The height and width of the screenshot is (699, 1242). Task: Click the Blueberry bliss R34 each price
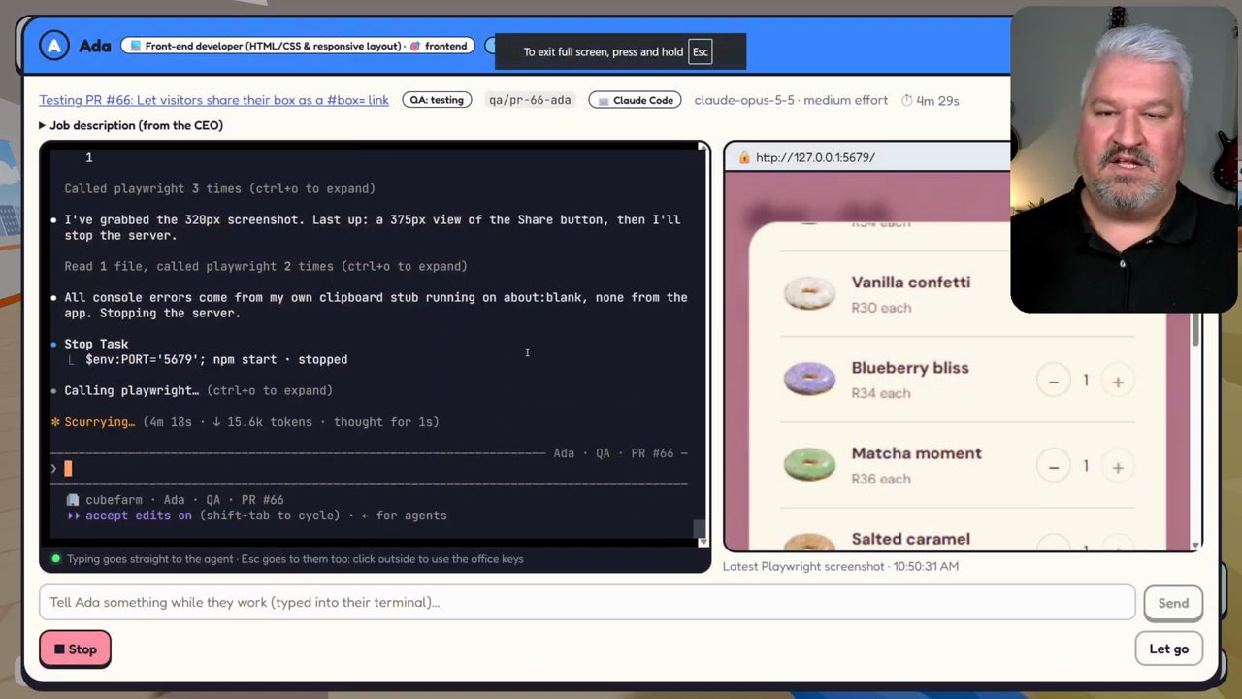click(x=881, y=393)
